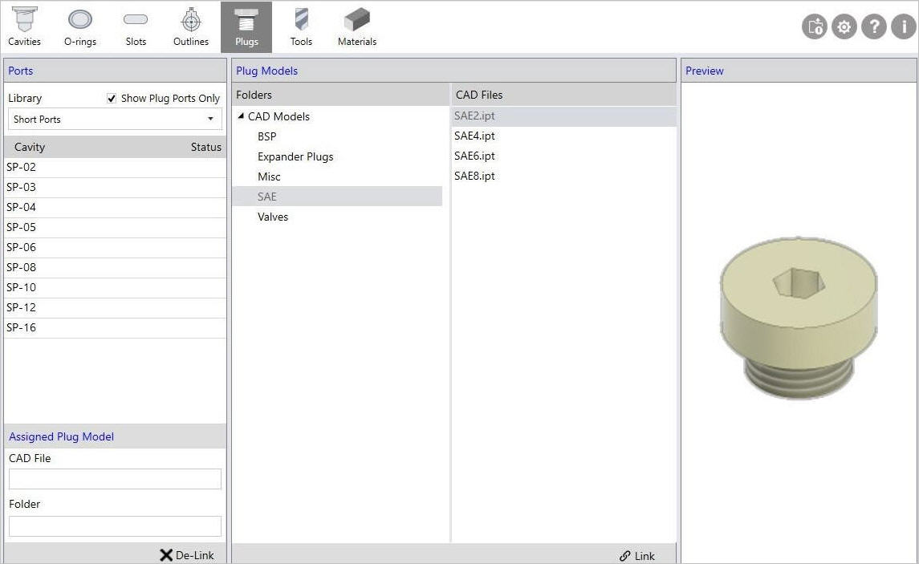Click the export report icon

click(x=814, y=26)
